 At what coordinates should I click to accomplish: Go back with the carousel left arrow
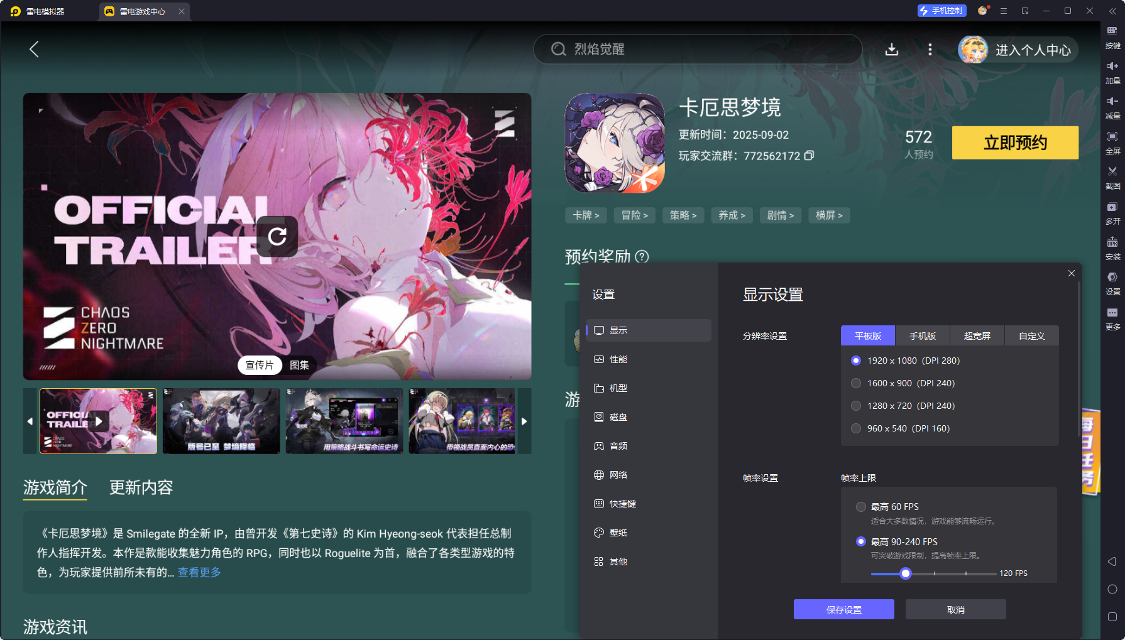pyautogui.click(x=30, y=421)
